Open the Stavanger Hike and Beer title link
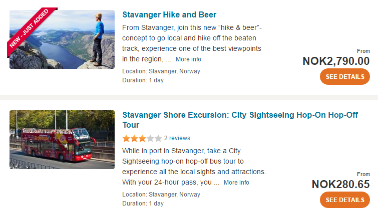Image resolution: width=378 pixels, height=216 pixels. pyautogui.click(x=169, y=14)
